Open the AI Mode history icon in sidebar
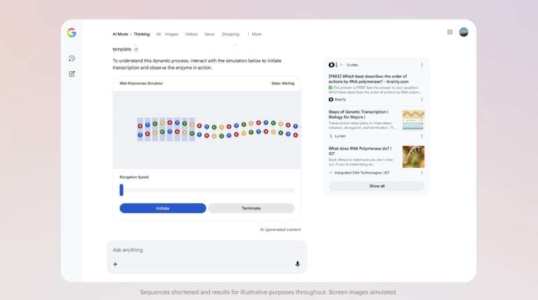 [x=72, y=58]
